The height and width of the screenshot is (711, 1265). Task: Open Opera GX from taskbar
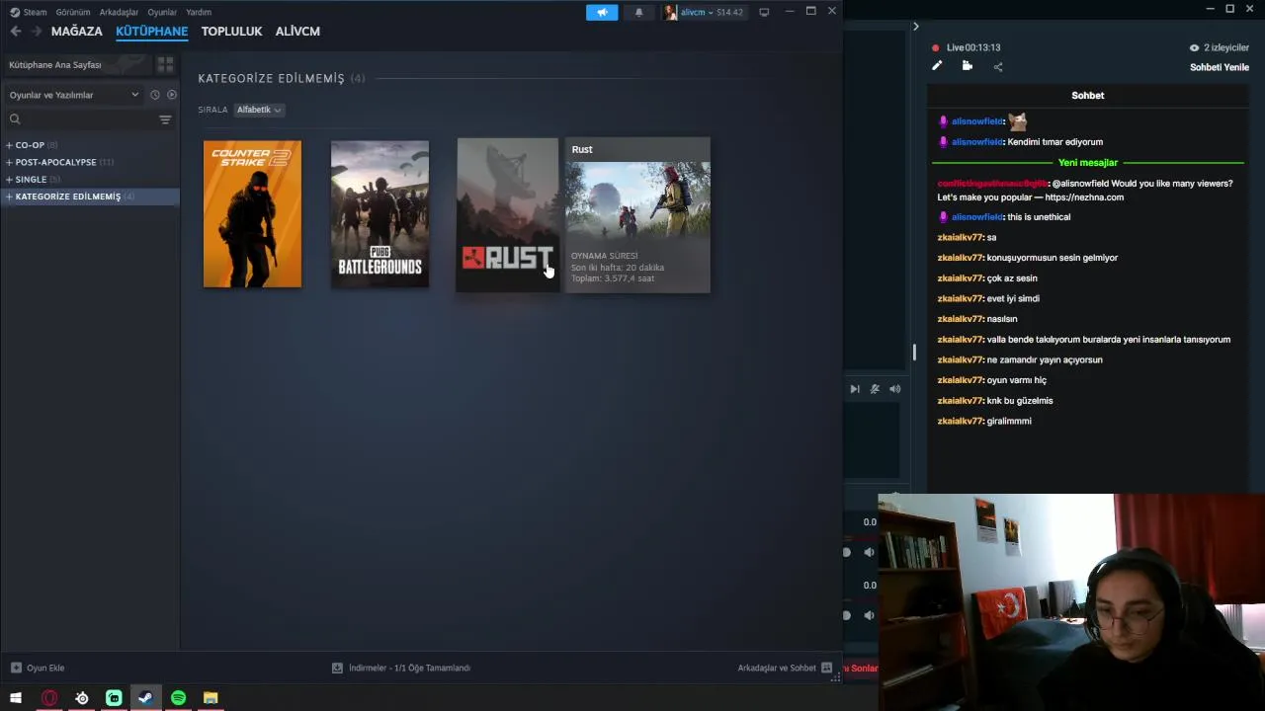point(48,698)
